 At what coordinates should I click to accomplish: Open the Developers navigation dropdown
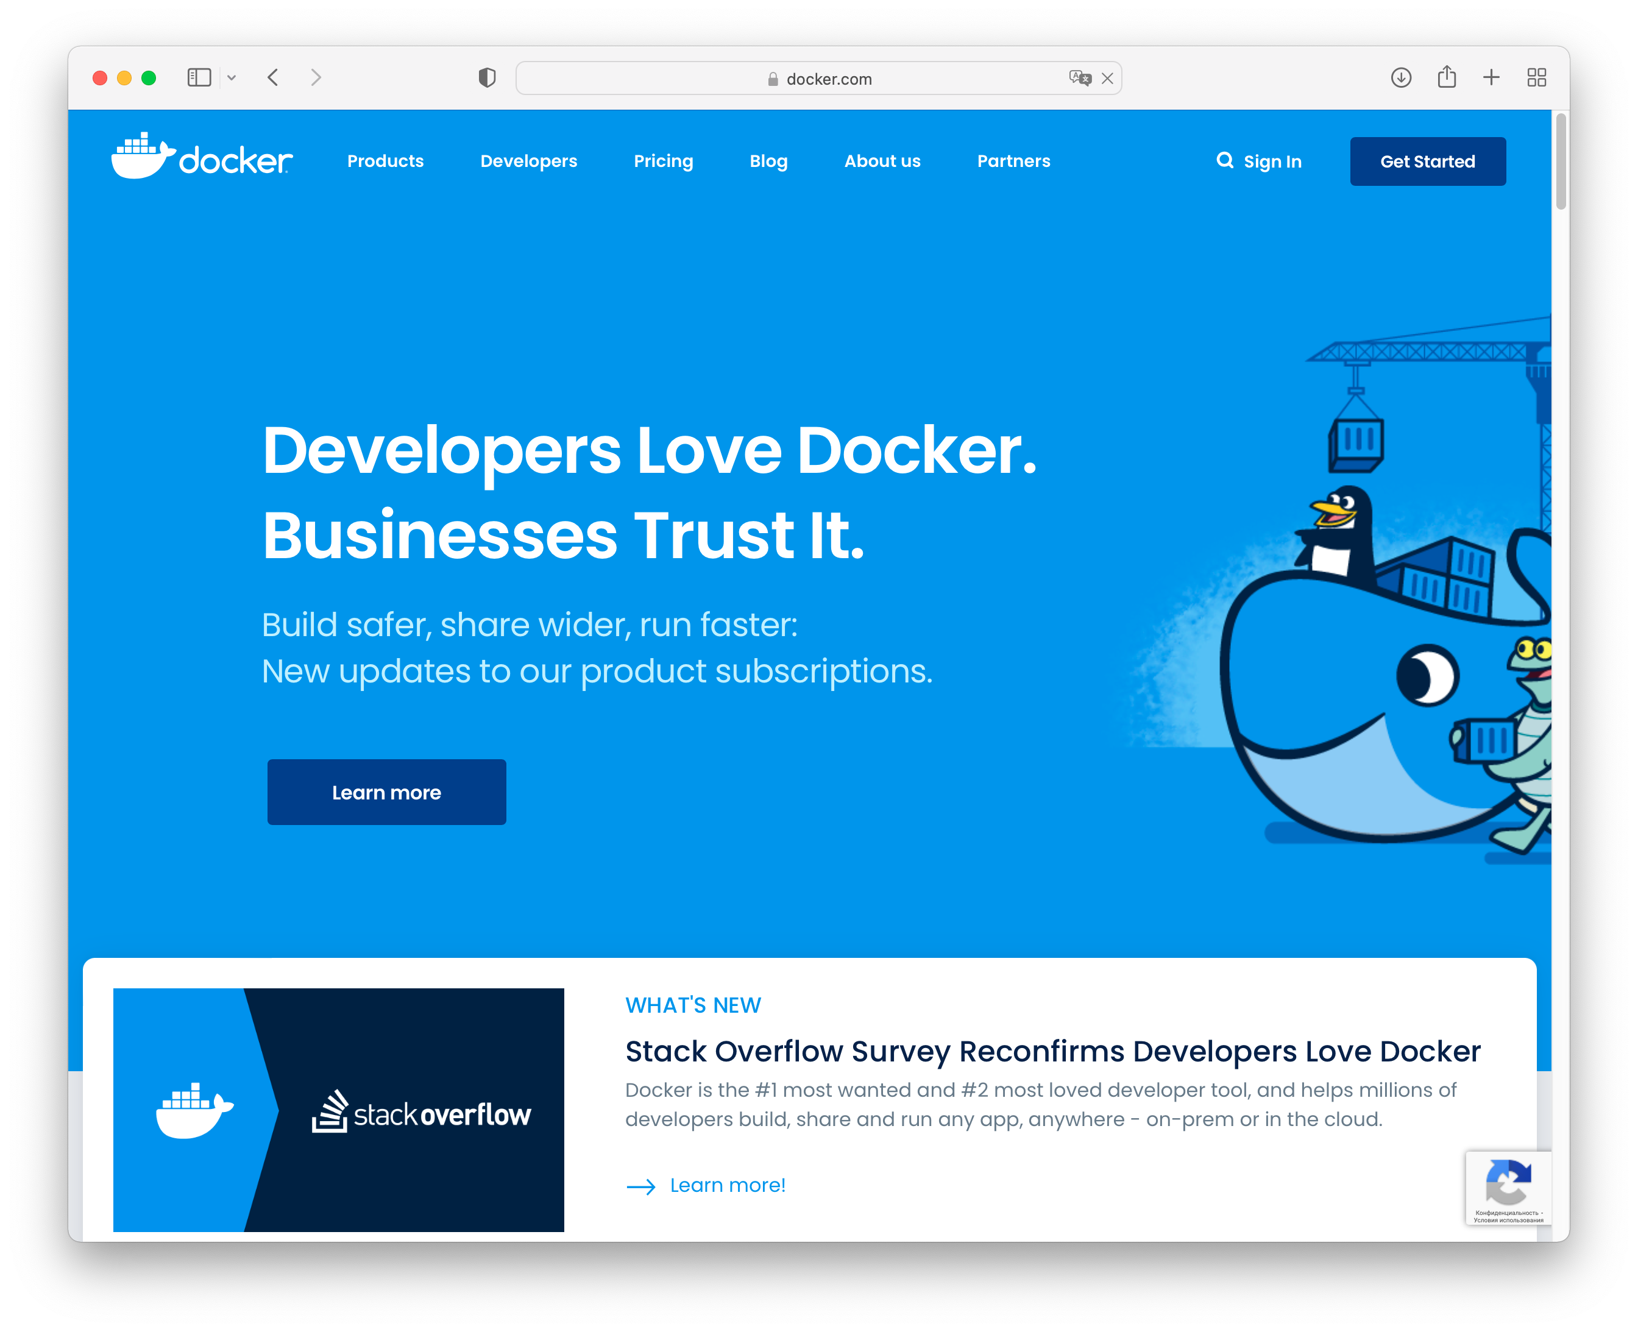(x=528, y=161)
